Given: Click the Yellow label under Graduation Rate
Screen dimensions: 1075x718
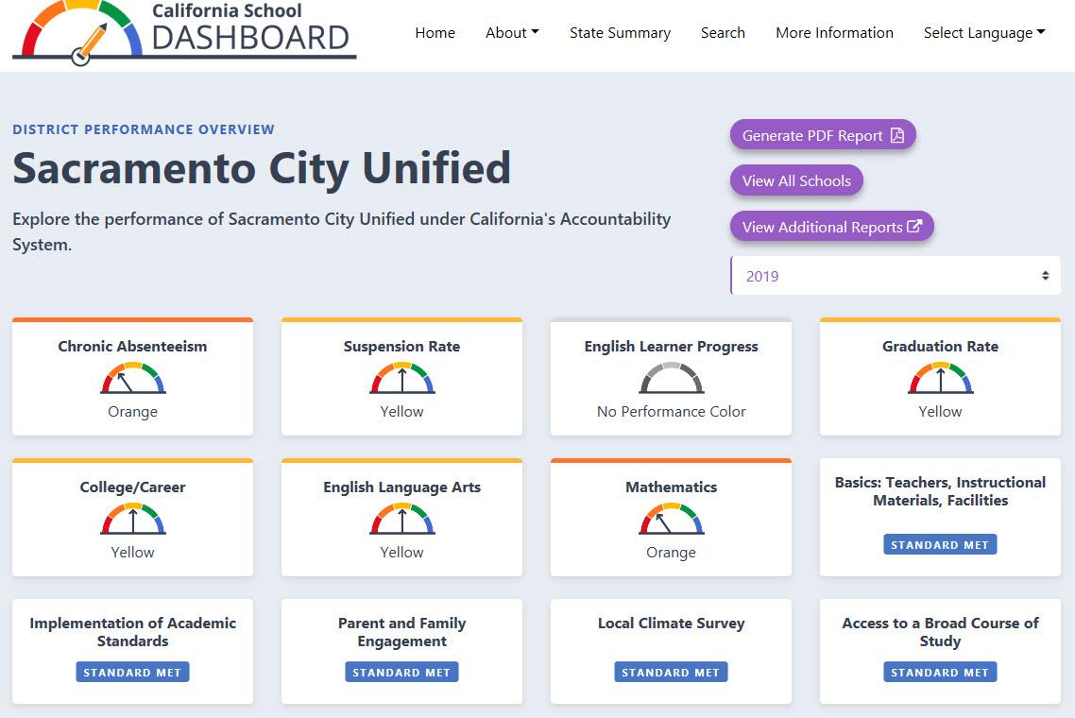Looking at the screenshot, I should 940,412.
